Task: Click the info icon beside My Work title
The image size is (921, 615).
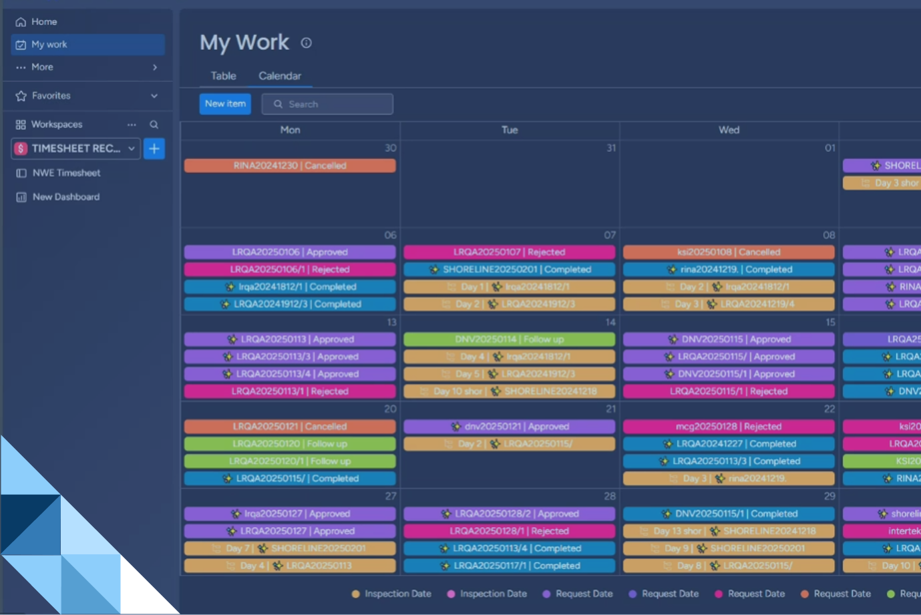Action: point(306,43)
